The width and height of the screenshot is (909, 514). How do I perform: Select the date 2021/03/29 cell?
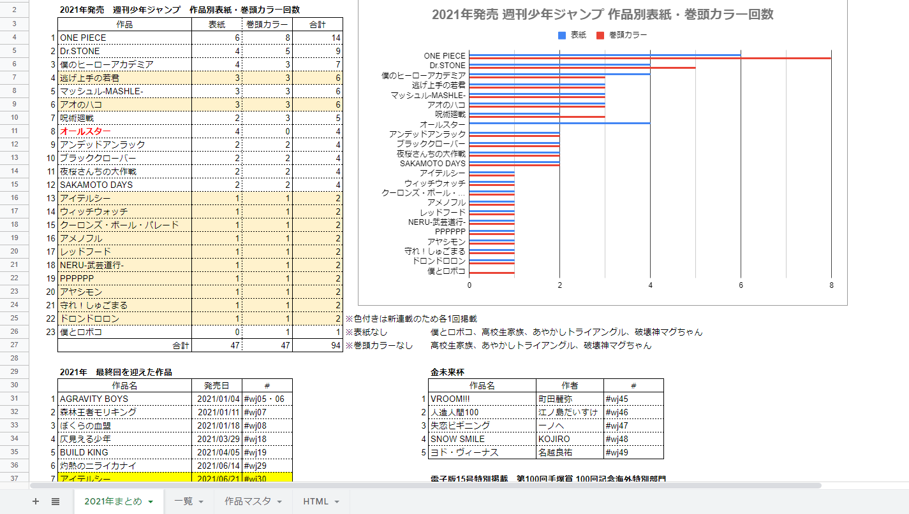(217, 439)
